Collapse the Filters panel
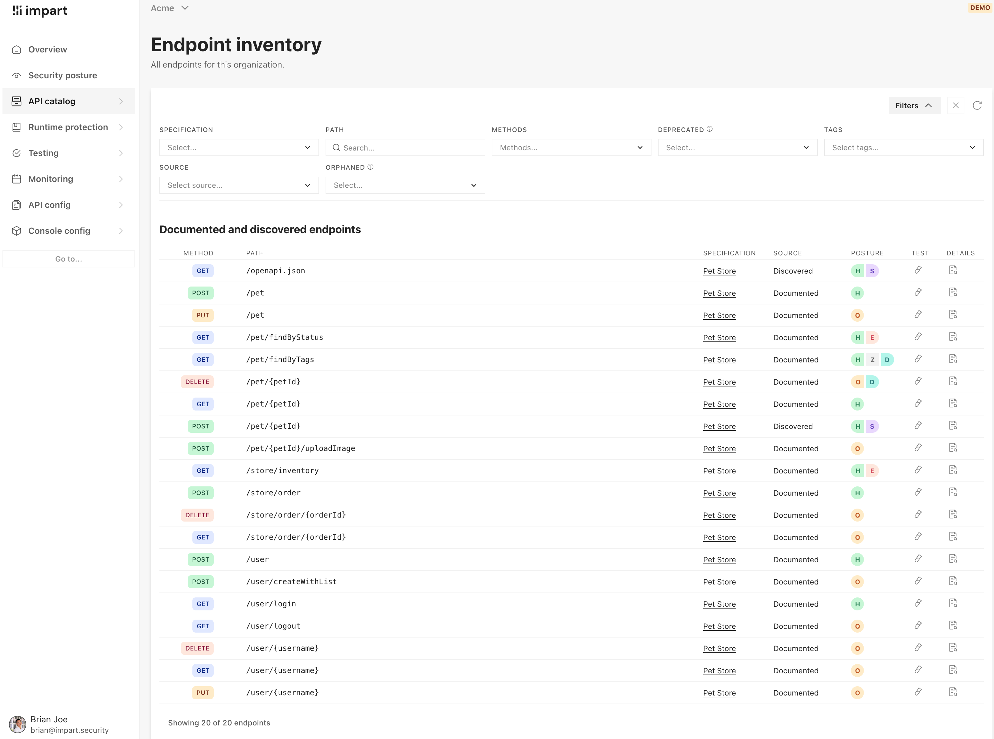The width and height of the screenshot is (994, 739). tap(914, 105)
